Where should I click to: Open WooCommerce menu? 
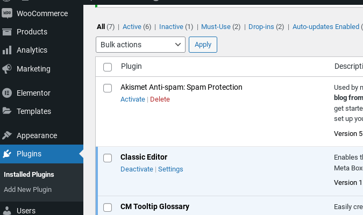point(41,13)
